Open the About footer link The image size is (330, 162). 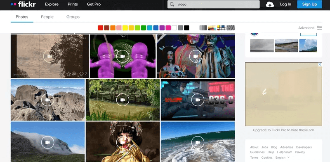254,147
